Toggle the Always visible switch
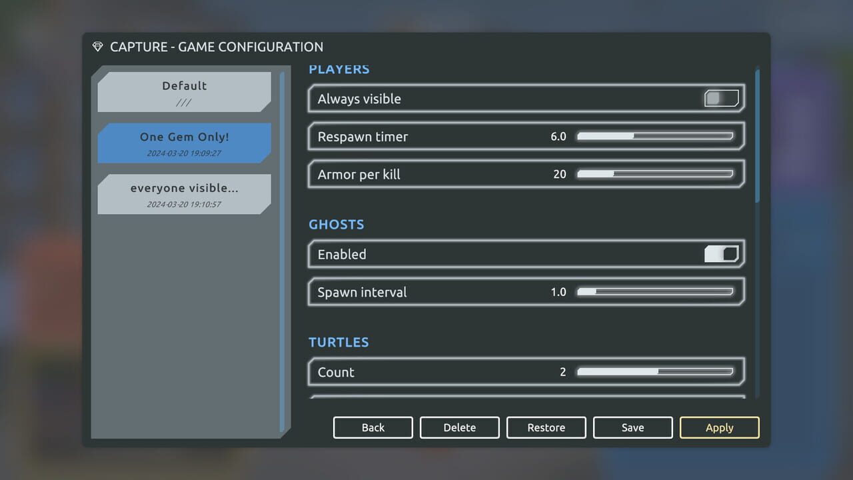 pos(722,98)
